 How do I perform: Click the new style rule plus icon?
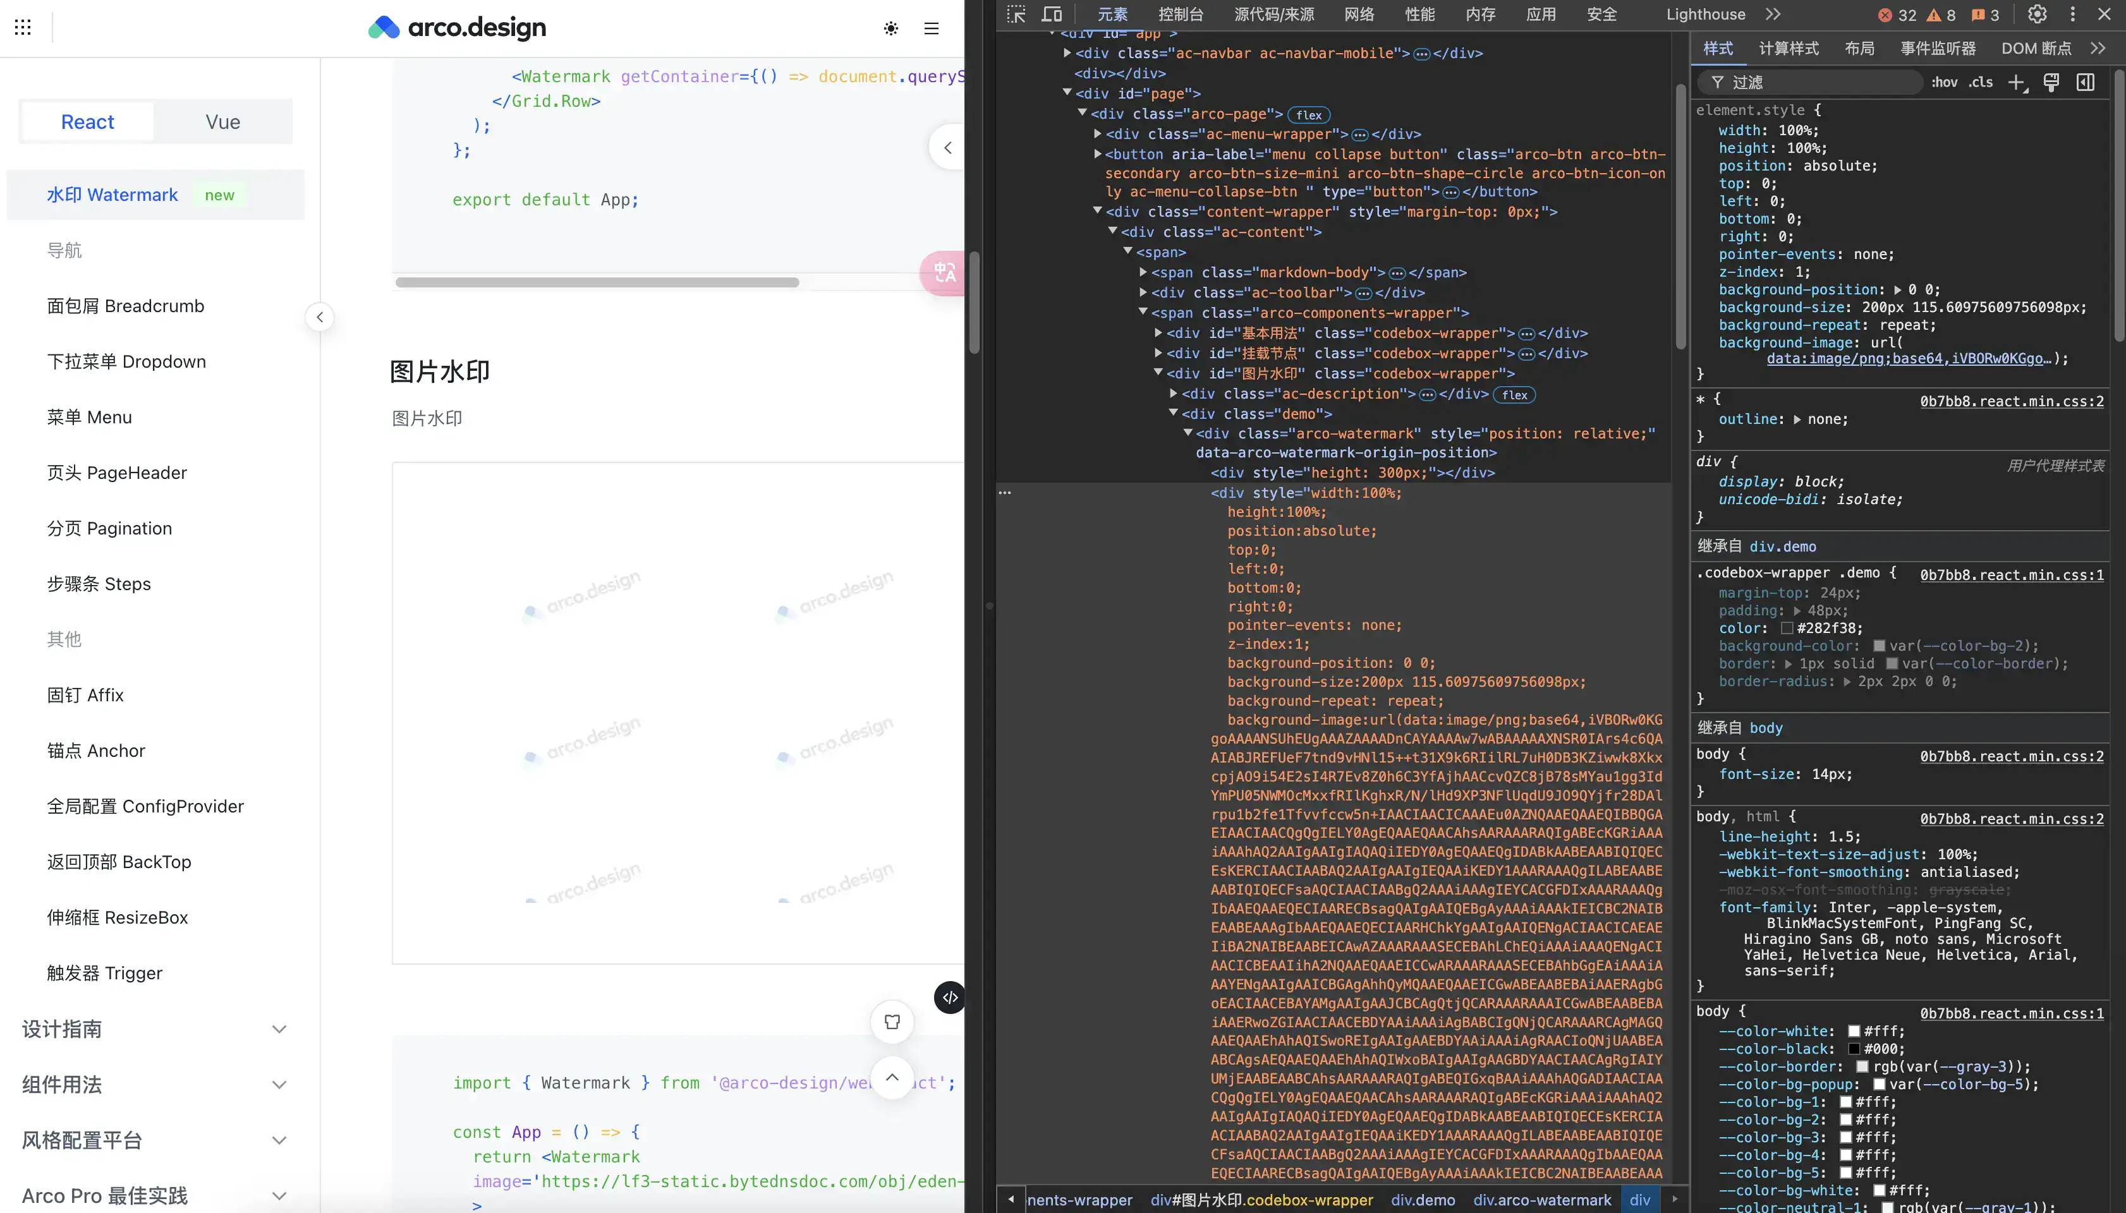[x=2015, y=83]
